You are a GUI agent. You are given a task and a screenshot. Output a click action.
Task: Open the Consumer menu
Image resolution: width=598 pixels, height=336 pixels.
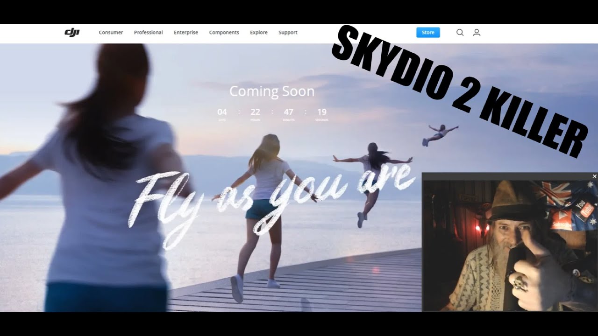click(111, 32)
